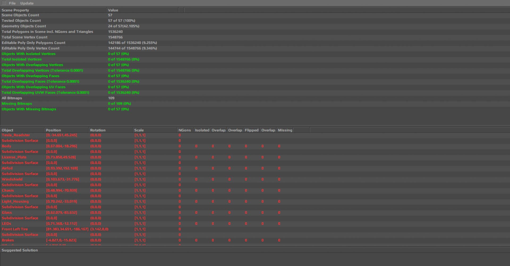Select the Total Isolated Vertices row

click(x=255, y=59)
